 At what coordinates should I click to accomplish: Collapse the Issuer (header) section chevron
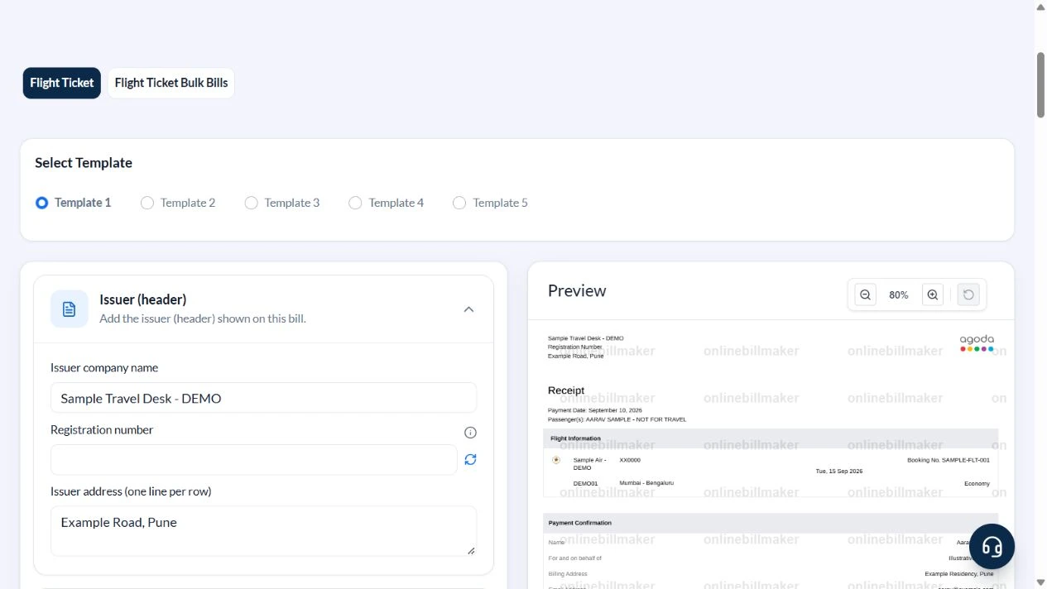pyautogui.click(x=468, y=309)
